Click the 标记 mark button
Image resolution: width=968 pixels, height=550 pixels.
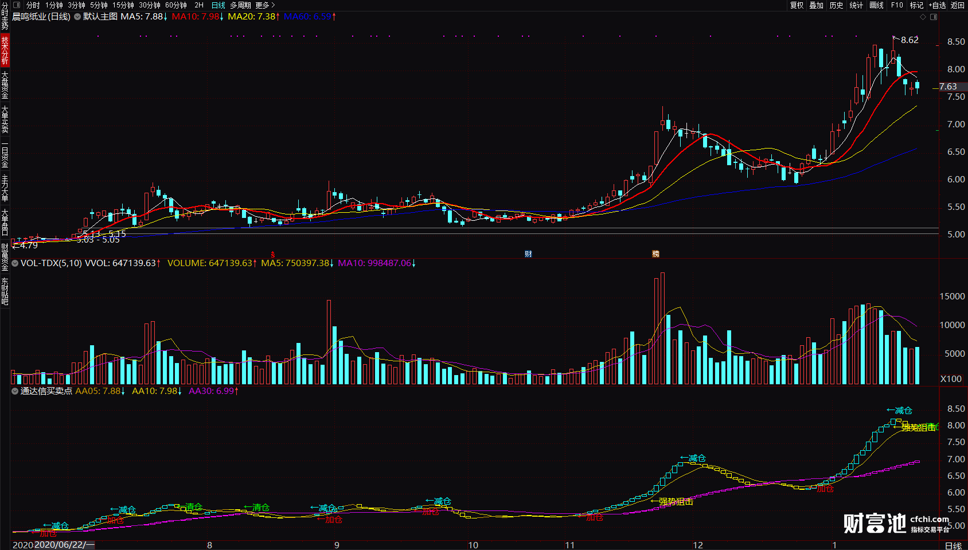(917, 5)
